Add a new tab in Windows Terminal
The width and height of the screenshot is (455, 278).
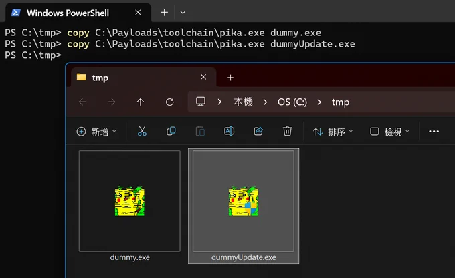(164, 13)
